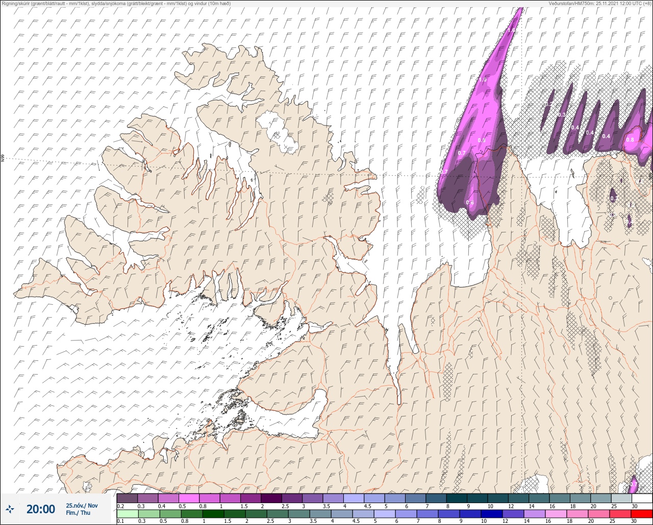Click the map title text starting Rigning/skúrir
Viewport: 653px width, 525px height.
pos(116,3)
